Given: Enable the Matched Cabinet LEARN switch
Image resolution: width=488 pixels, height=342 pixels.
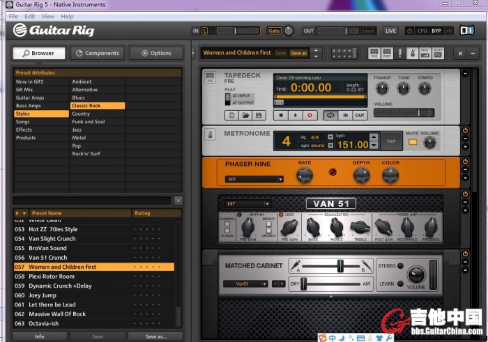Looking at the screenshot, I should point(401,283).
